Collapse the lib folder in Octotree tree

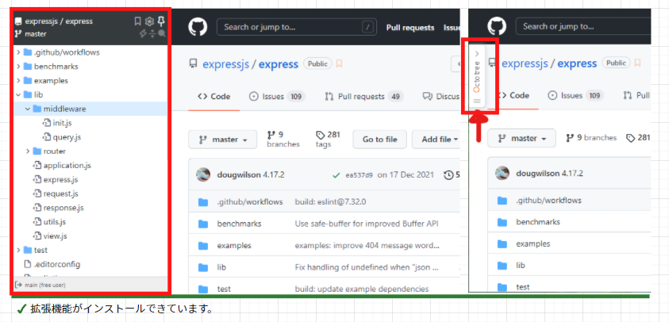[x=18, y=94]
